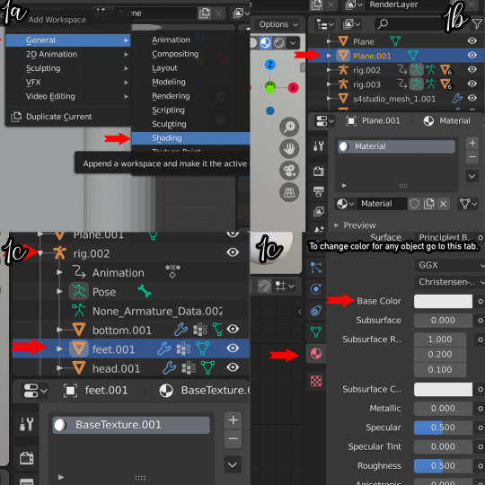
Task: Choose the Scripting workspace entry
Action: tap(190, 110)
